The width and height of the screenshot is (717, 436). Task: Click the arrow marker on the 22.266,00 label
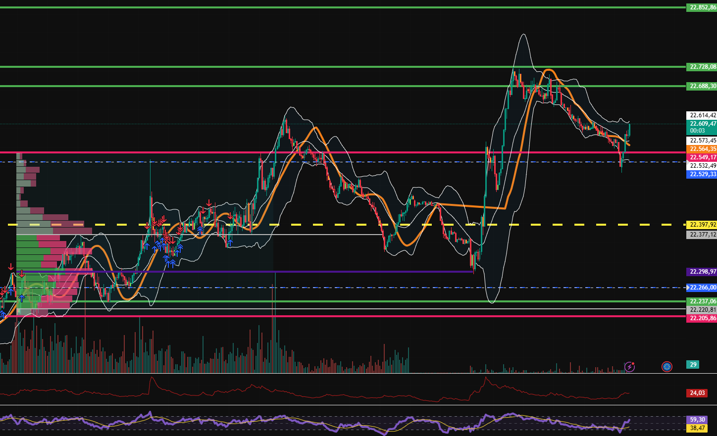[688, 288]
